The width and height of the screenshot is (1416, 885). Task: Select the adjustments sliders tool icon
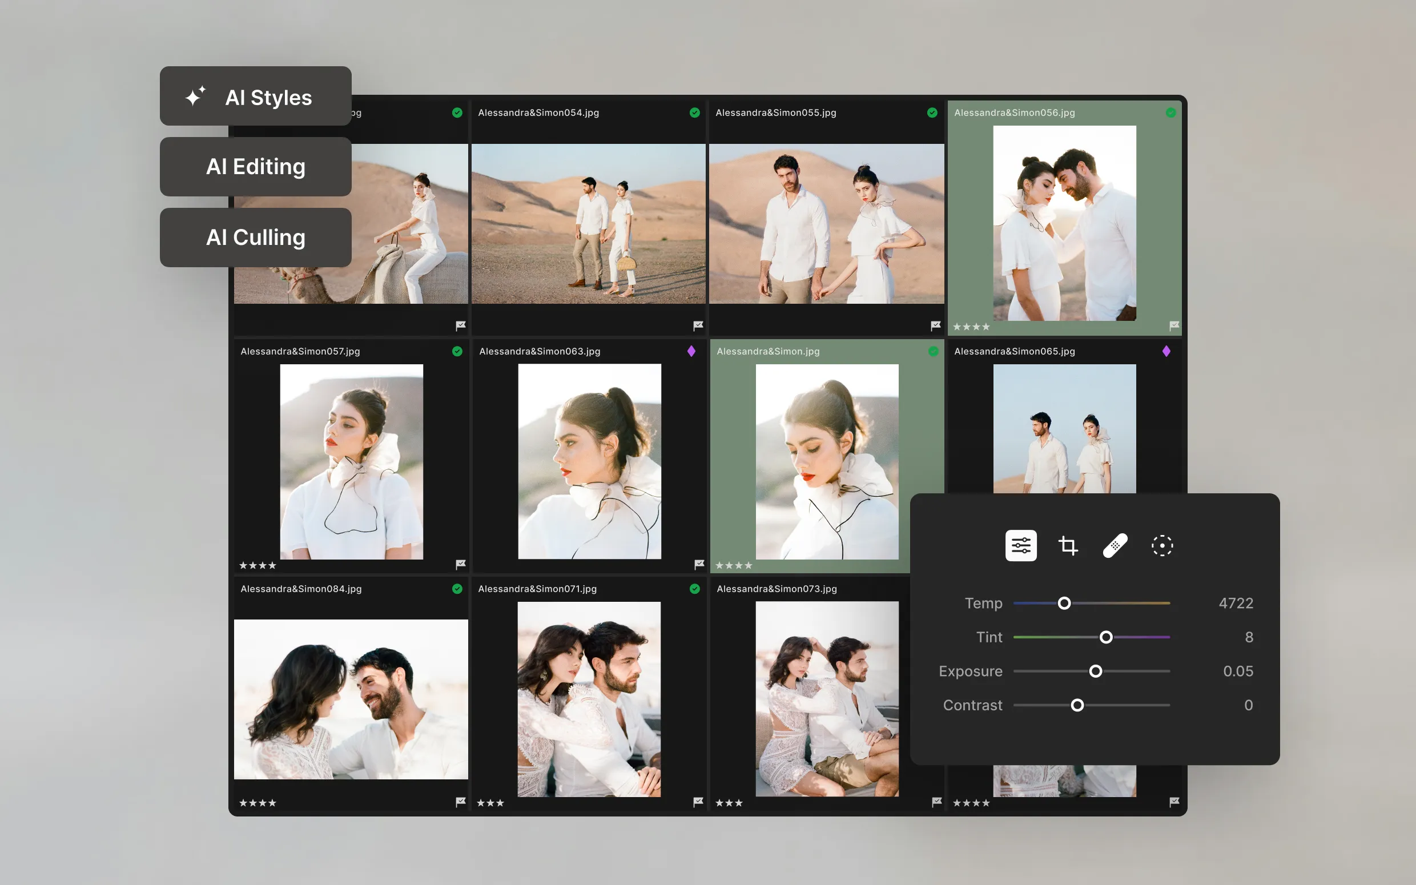(1021, 545)
